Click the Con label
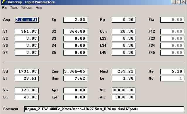The width and height of the screenshot is (187, 114). point(103,31)
